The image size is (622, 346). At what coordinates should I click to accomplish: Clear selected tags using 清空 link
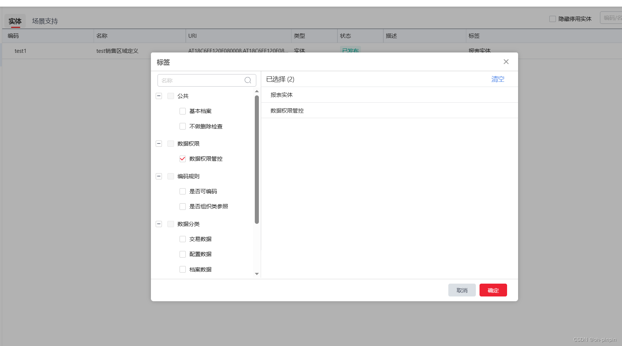click(x=498, y=79)
